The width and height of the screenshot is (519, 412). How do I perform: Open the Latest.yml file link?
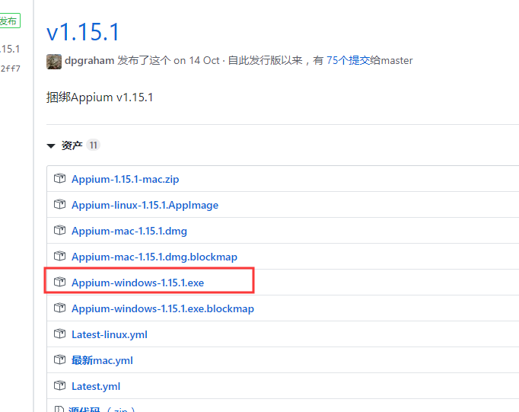click(x=96, y=386)
